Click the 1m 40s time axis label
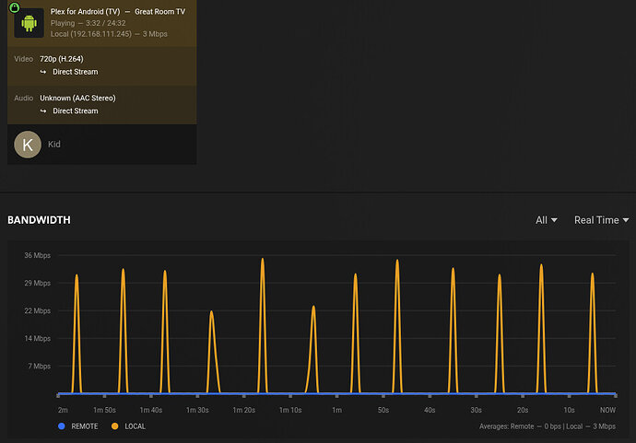This screenshot has height=443, width=636. (x=151, y=410)
